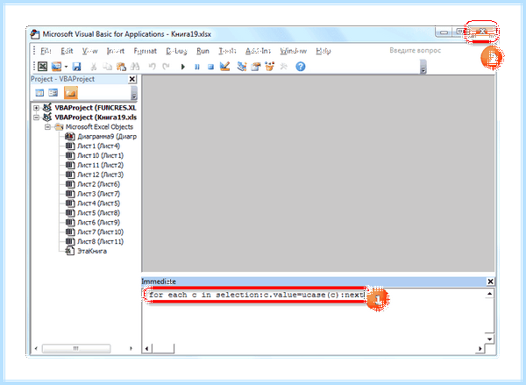The image size is (526, 385).
Task: Open the File menu
Action: [46, 51]
